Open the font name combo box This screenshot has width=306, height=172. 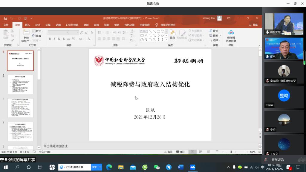[x=63, y=33]
